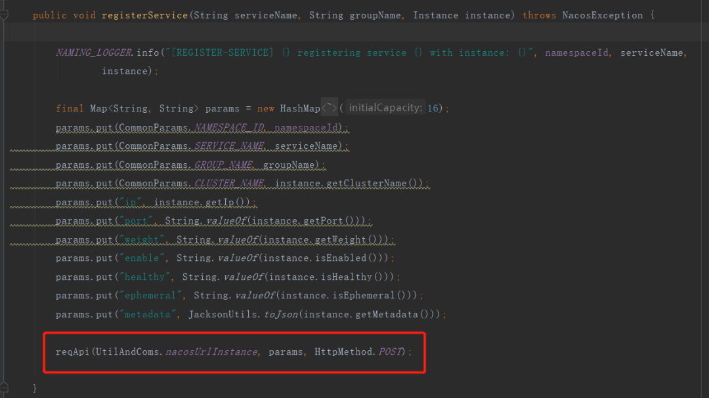Click the toJson static method
The height and width of the screenshot is (398, 709).
coord(281,315)
